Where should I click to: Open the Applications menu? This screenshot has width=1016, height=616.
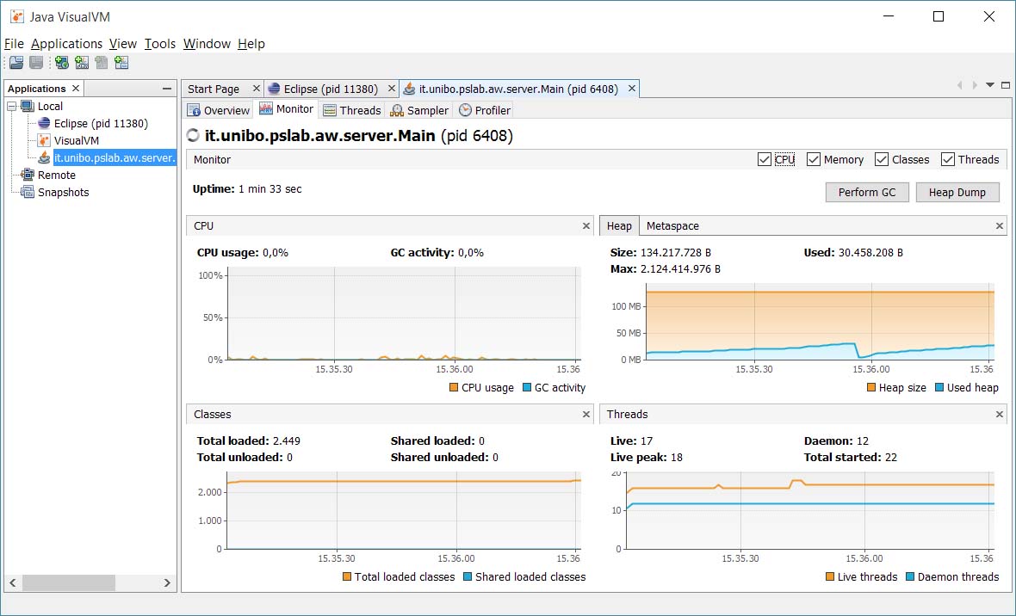[67, 43]
